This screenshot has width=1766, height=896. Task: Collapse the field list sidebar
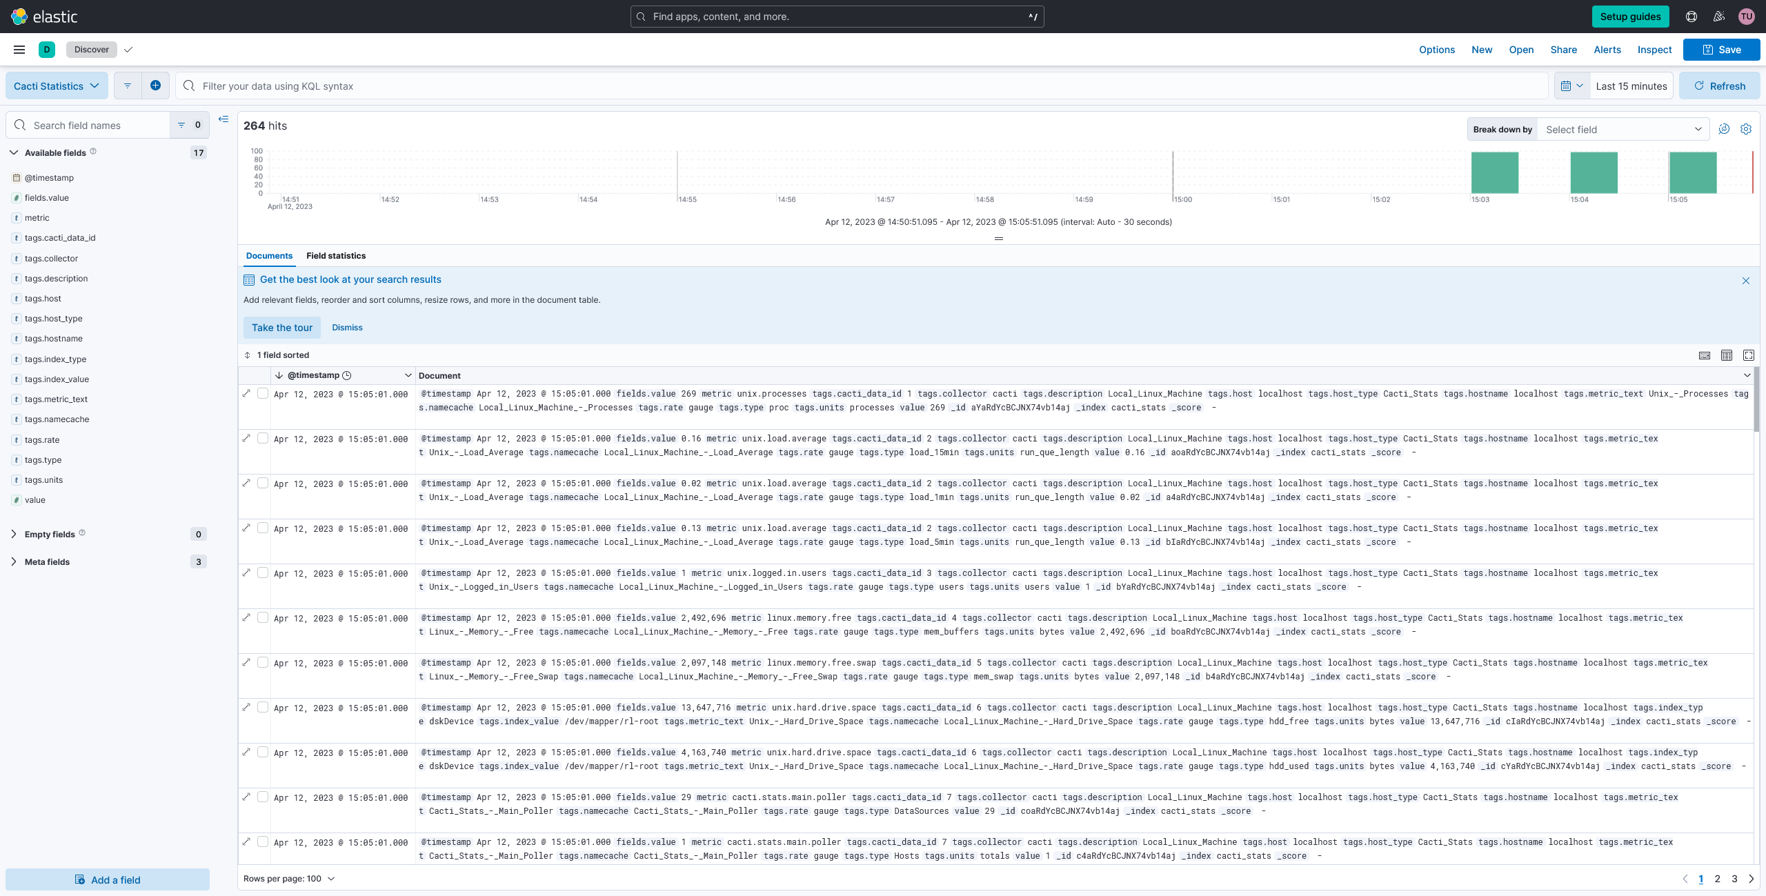click(224, 119)
